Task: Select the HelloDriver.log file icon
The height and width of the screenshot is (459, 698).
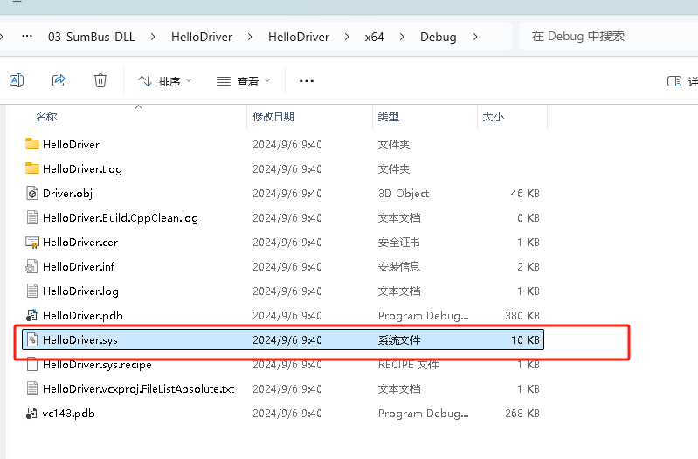Action: [32, 291]
